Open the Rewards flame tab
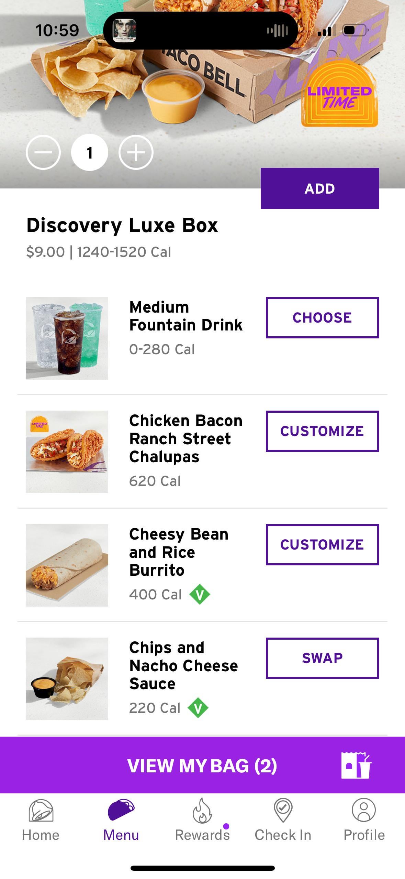Screen dimensions: 405x879 click(x=202, y=820)
